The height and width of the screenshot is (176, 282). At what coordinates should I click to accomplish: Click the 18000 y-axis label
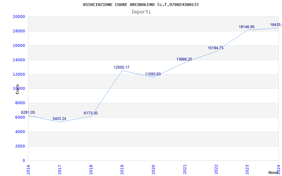tap(19, 31)
